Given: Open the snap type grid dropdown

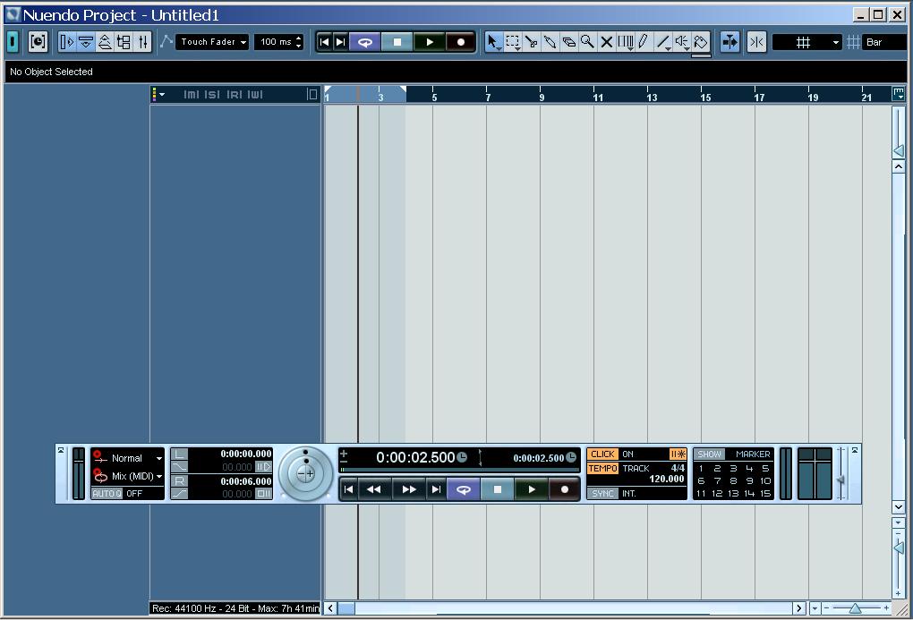Looking at the screenshot, I should coord(807,42).
